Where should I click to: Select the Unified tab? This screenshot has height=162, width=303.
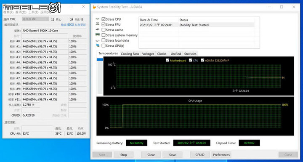[x=175, y=54]
